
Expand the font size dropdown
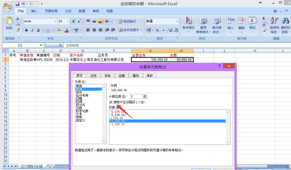tap(68, 21)
